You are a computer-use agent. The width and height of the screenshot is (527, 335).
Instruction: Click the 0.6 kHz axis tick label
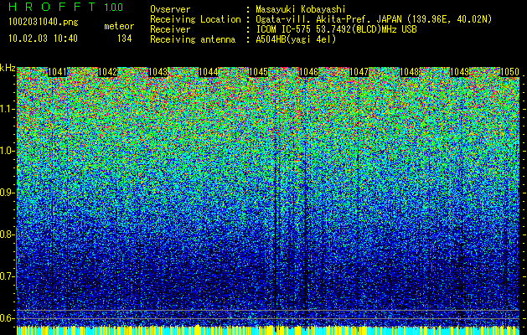click(7, 318)
